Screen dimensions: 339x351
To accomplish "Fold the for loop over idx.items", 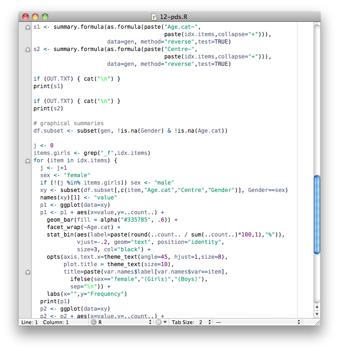I will coord(27,161).
